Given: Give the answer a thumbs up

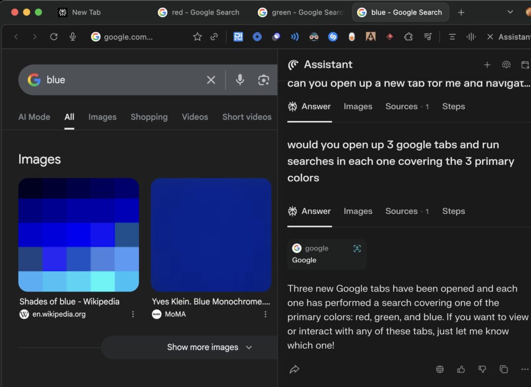Looking at the screenshot, I should (461, 369).
